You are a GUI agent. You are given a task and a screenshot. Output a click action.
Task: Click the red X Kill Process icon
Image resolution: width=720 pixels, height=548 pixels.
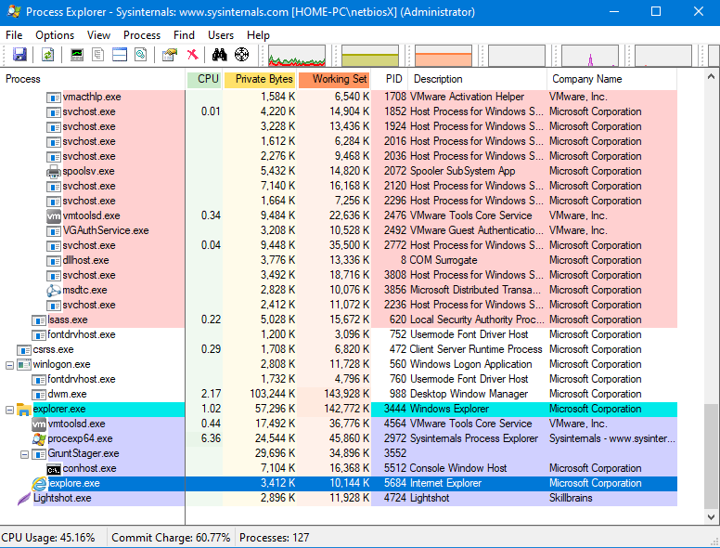pyautogui.click(x=192, y=56)
